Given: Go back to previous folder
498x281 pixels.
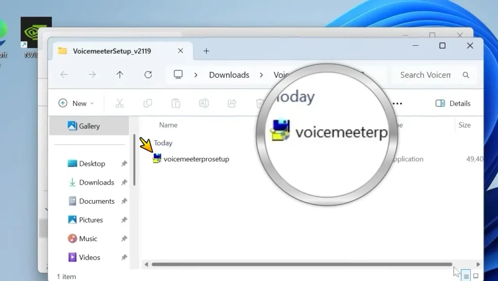Looking at the screenshot, I should pyautogui.click(x=64, y=75).
